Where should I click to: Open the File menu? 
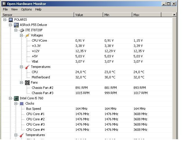coord(5,9)
